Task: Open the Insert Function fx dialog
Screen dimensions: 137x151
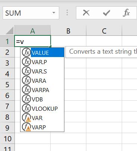Action: (126, 13)
